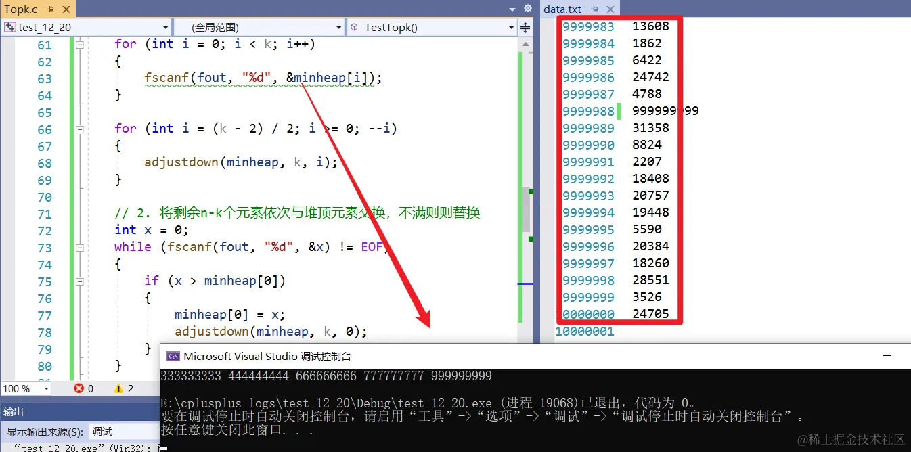Click adjustdown(minheap, k, 0) on line 78
Screen dimensions: 911x452
(271, 332)
